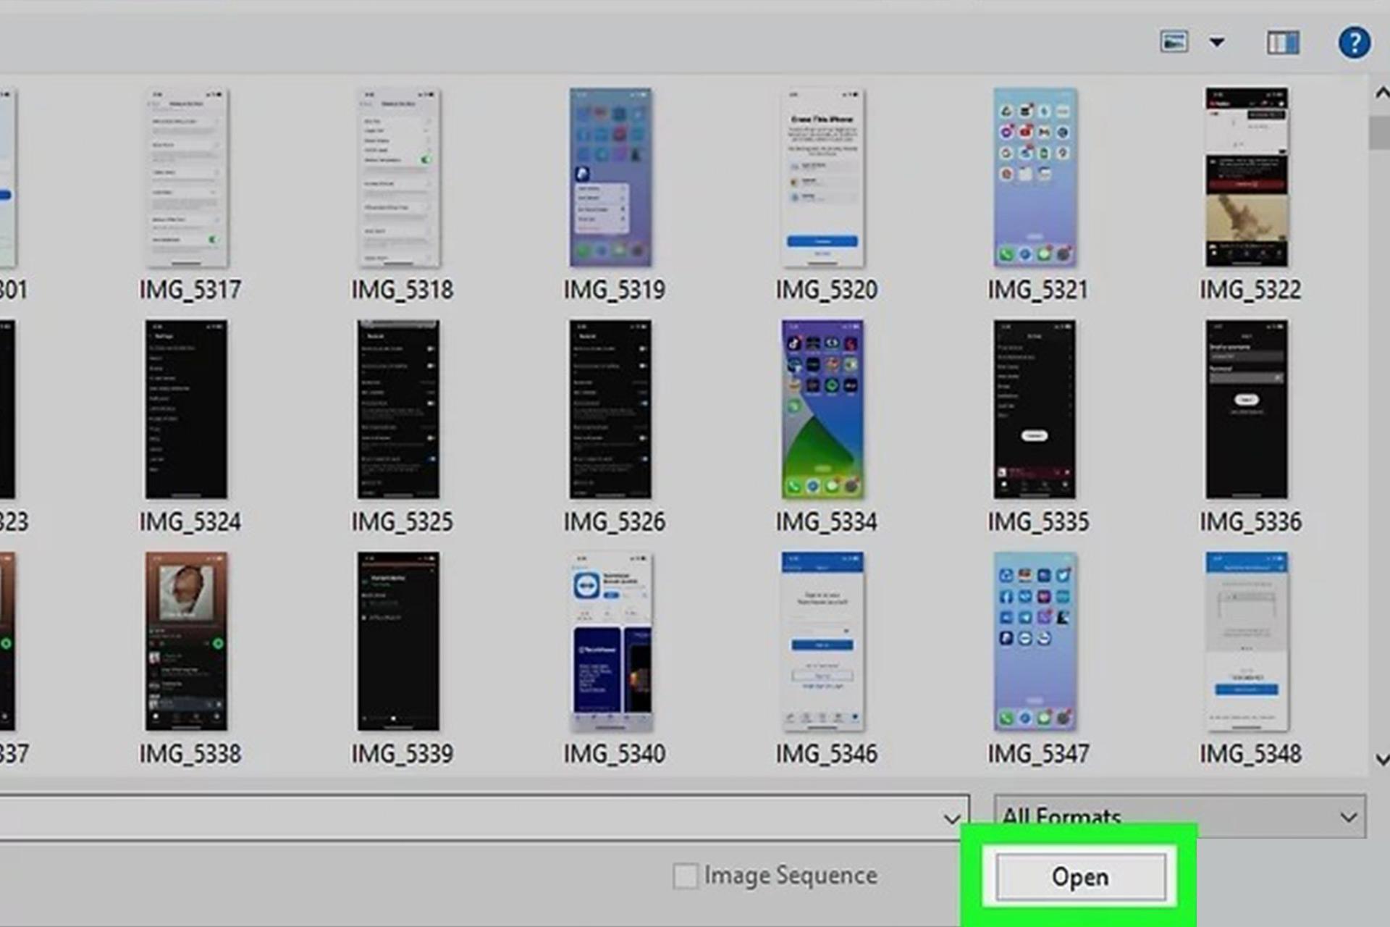Expand the file name dropdown arrow
Screen dimensions: 1390x927
click(x=952, y=818)
